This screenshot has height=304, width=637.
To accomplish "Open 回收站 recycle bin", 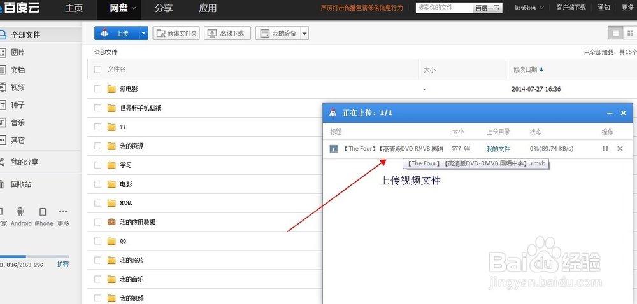I will click(21, 184).
